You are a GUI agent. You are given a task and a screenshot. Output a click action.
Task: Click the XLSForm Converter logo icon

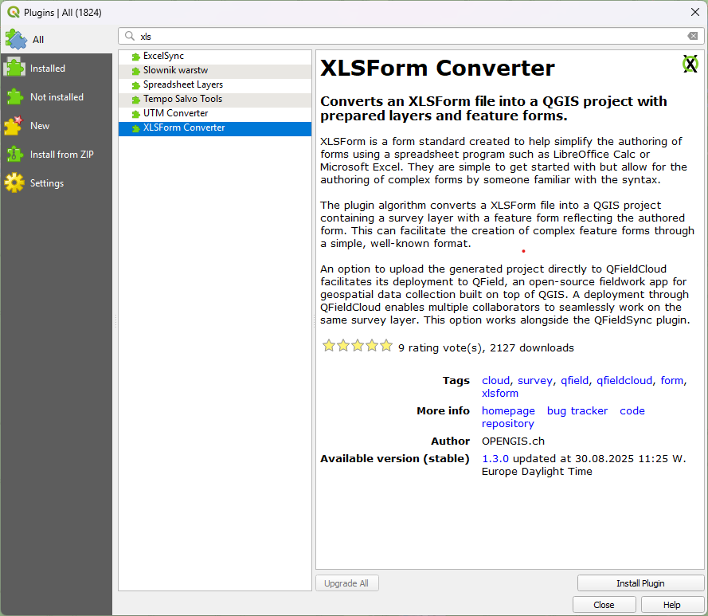[x=690, y=64]
